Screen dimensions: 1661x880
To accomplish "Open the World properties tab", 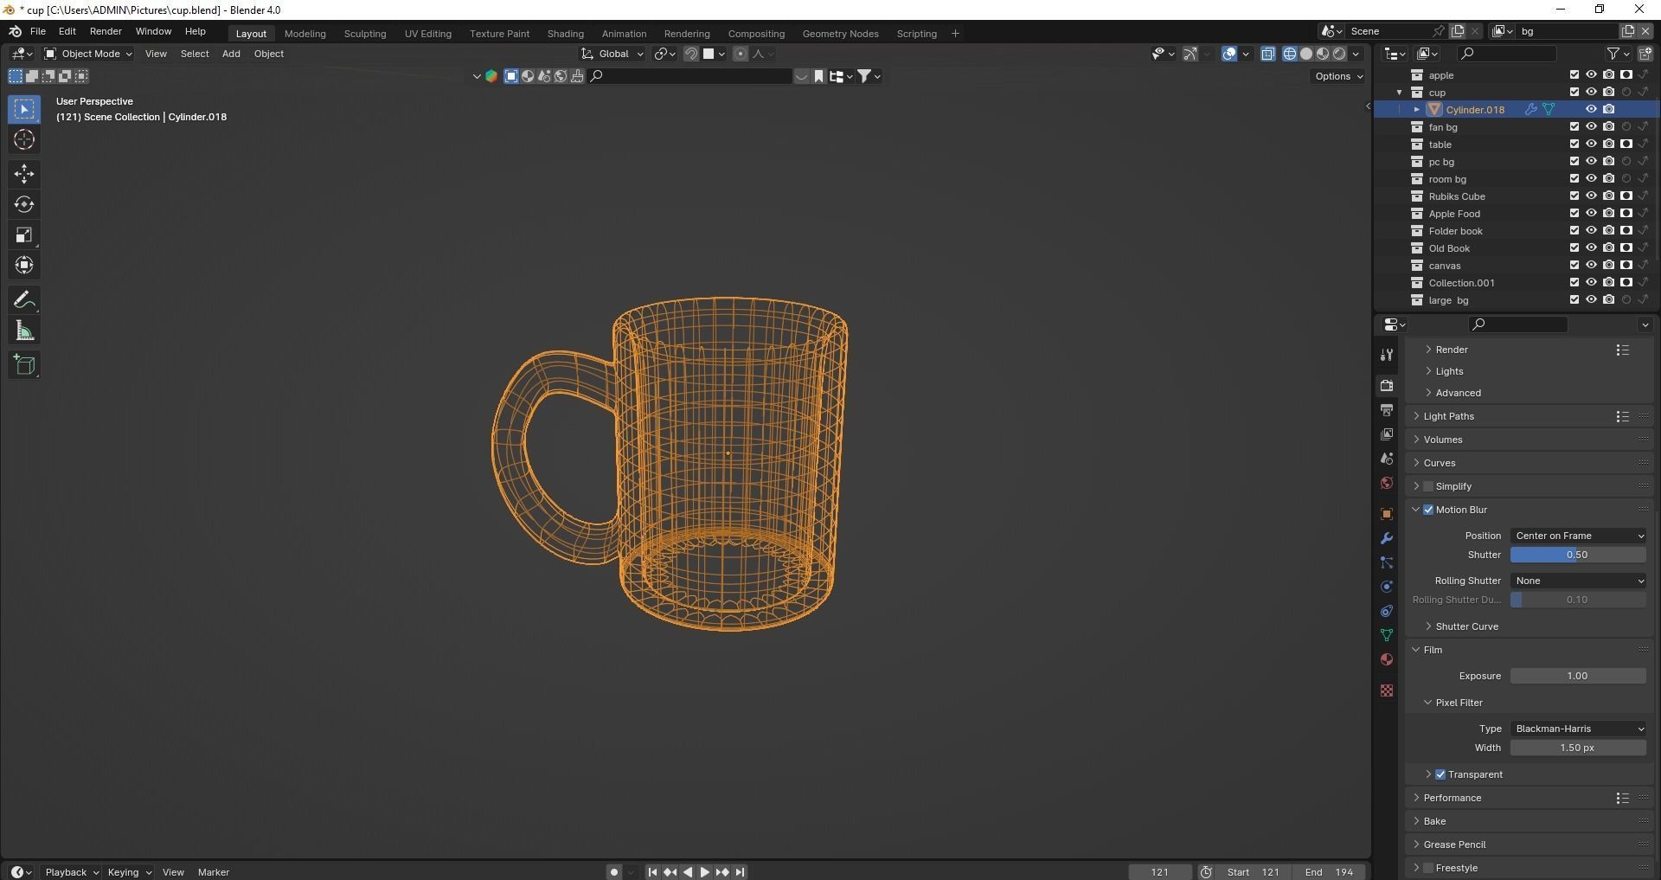I will 1387,483.
